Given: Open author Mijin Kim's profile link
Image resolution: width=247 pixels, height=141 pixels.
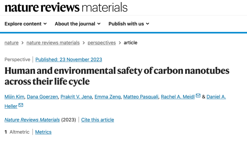Looking at the screenshot, I should 14,97.
